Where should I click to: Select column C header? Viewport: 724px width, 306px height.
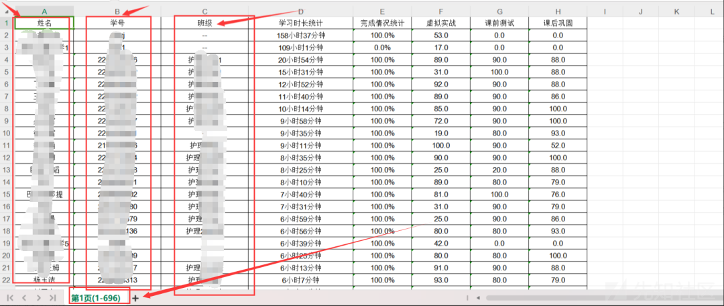pos(204,11)
